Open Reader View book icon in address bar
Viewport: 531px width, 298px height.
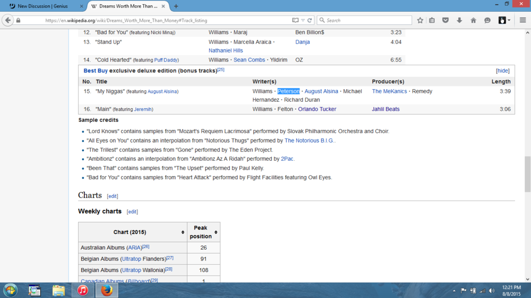295,20
